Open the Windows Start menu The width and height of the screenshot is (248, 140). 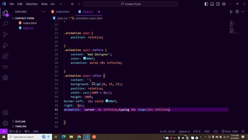[3, 137]
